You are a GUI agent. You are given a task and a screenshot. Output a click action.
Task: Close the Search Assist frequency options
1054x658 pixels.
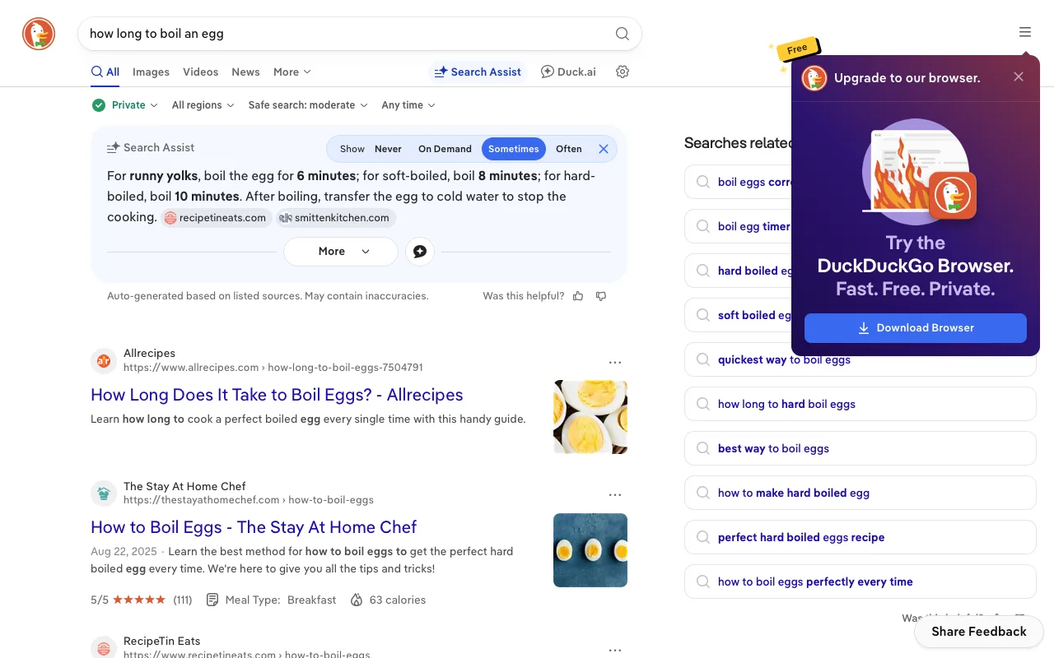[x=604, y=149]
